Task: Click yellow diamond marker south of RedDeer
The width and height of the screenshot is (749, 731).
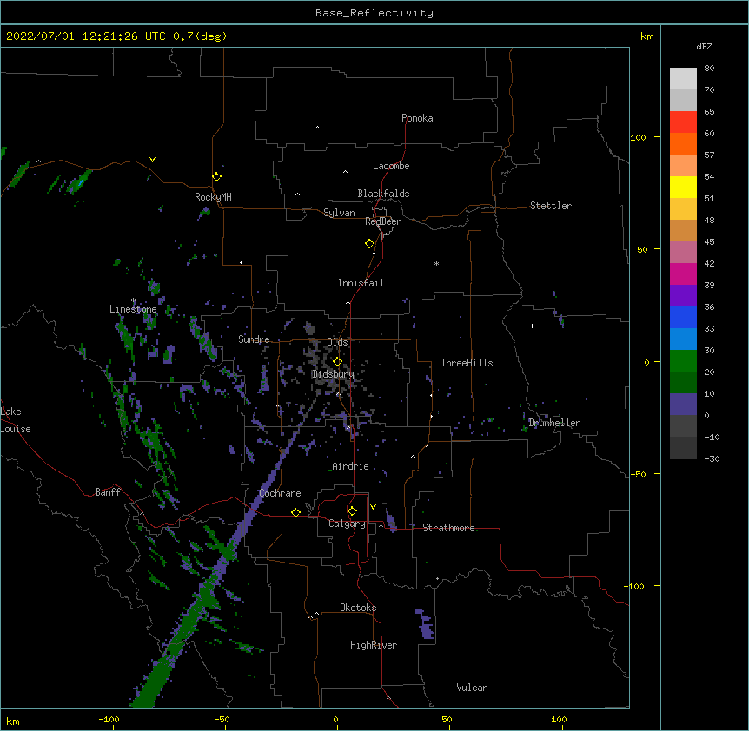Action: coord(369,243)
